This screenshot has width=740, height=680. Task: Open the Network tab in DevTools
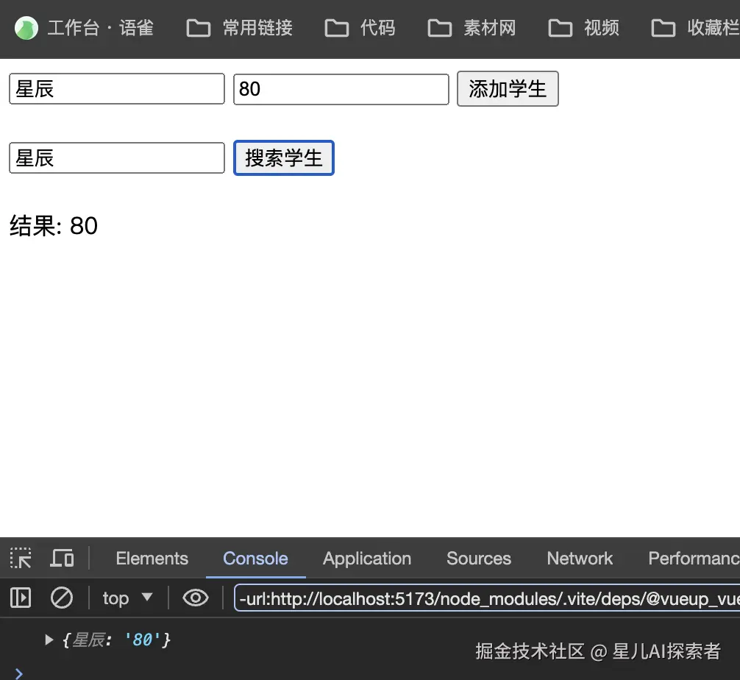point(580,559)
